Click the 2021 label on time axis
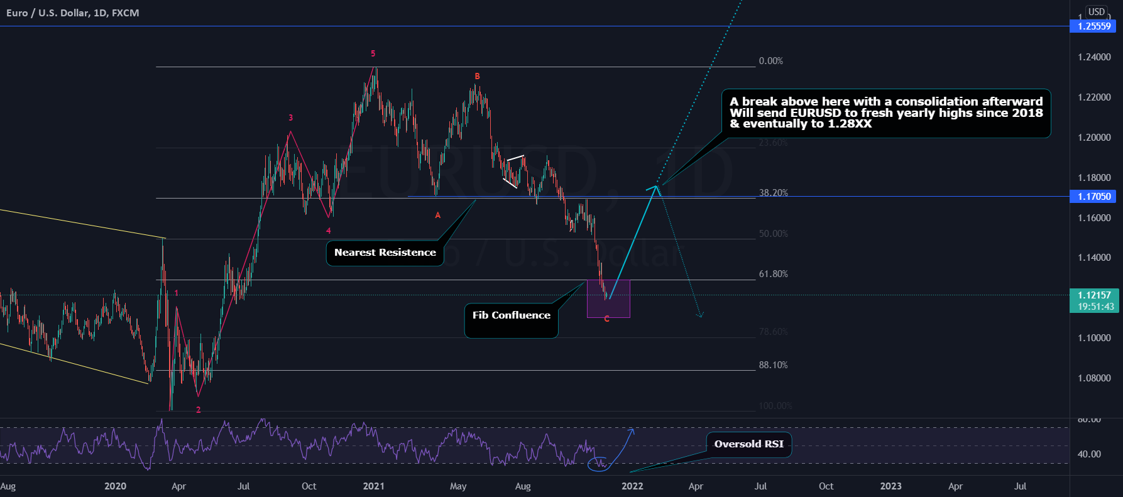 [374, 486]
